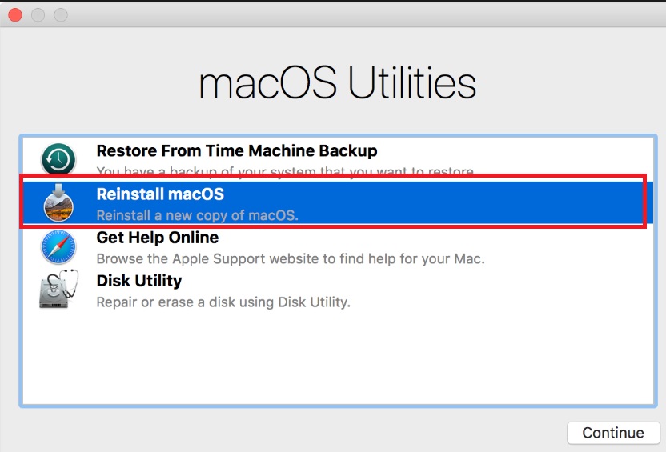Screen dimensions: 666x452
Task: Click the gray minimize window button
Action: [38, 15]
